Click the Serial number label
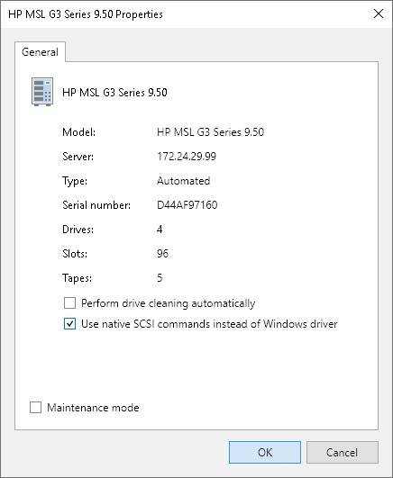 [96, 205]
